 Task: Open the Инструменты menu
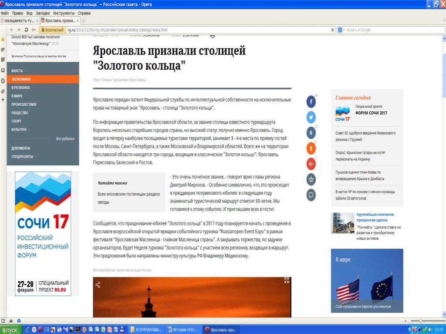64,13
